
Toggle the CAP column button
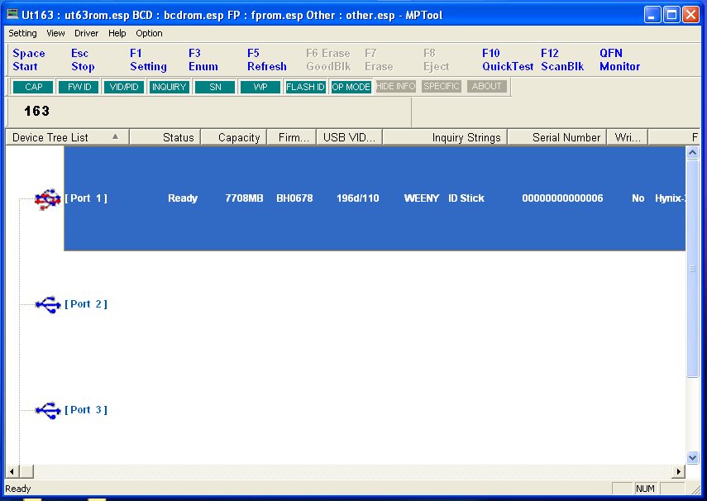point(33,87)
